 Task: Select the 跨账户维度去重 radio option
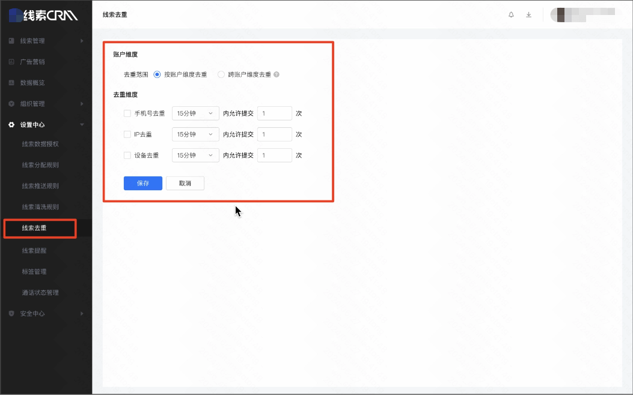point(221,75)
